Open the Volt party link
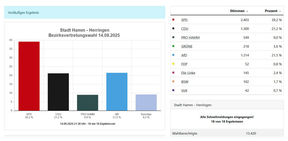The height and width of the screenshot is (141, 288). [x=184, y=91]
